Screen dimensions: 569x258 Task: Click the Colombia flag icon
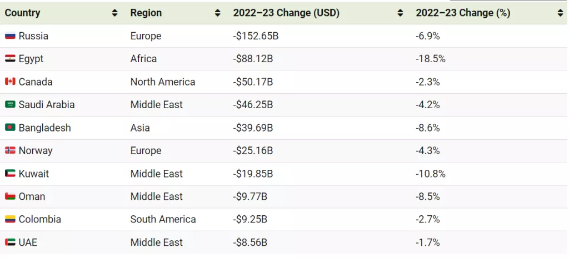pyautogui.click(x=10, y=219)
